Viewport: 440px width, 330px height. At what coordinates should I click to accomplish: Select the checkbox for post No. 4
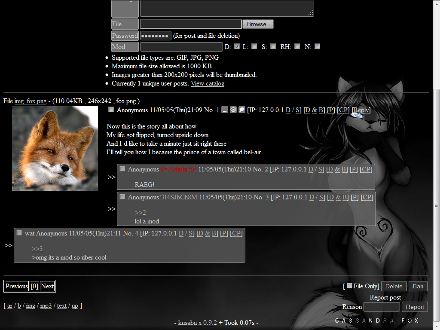point(19,232)
